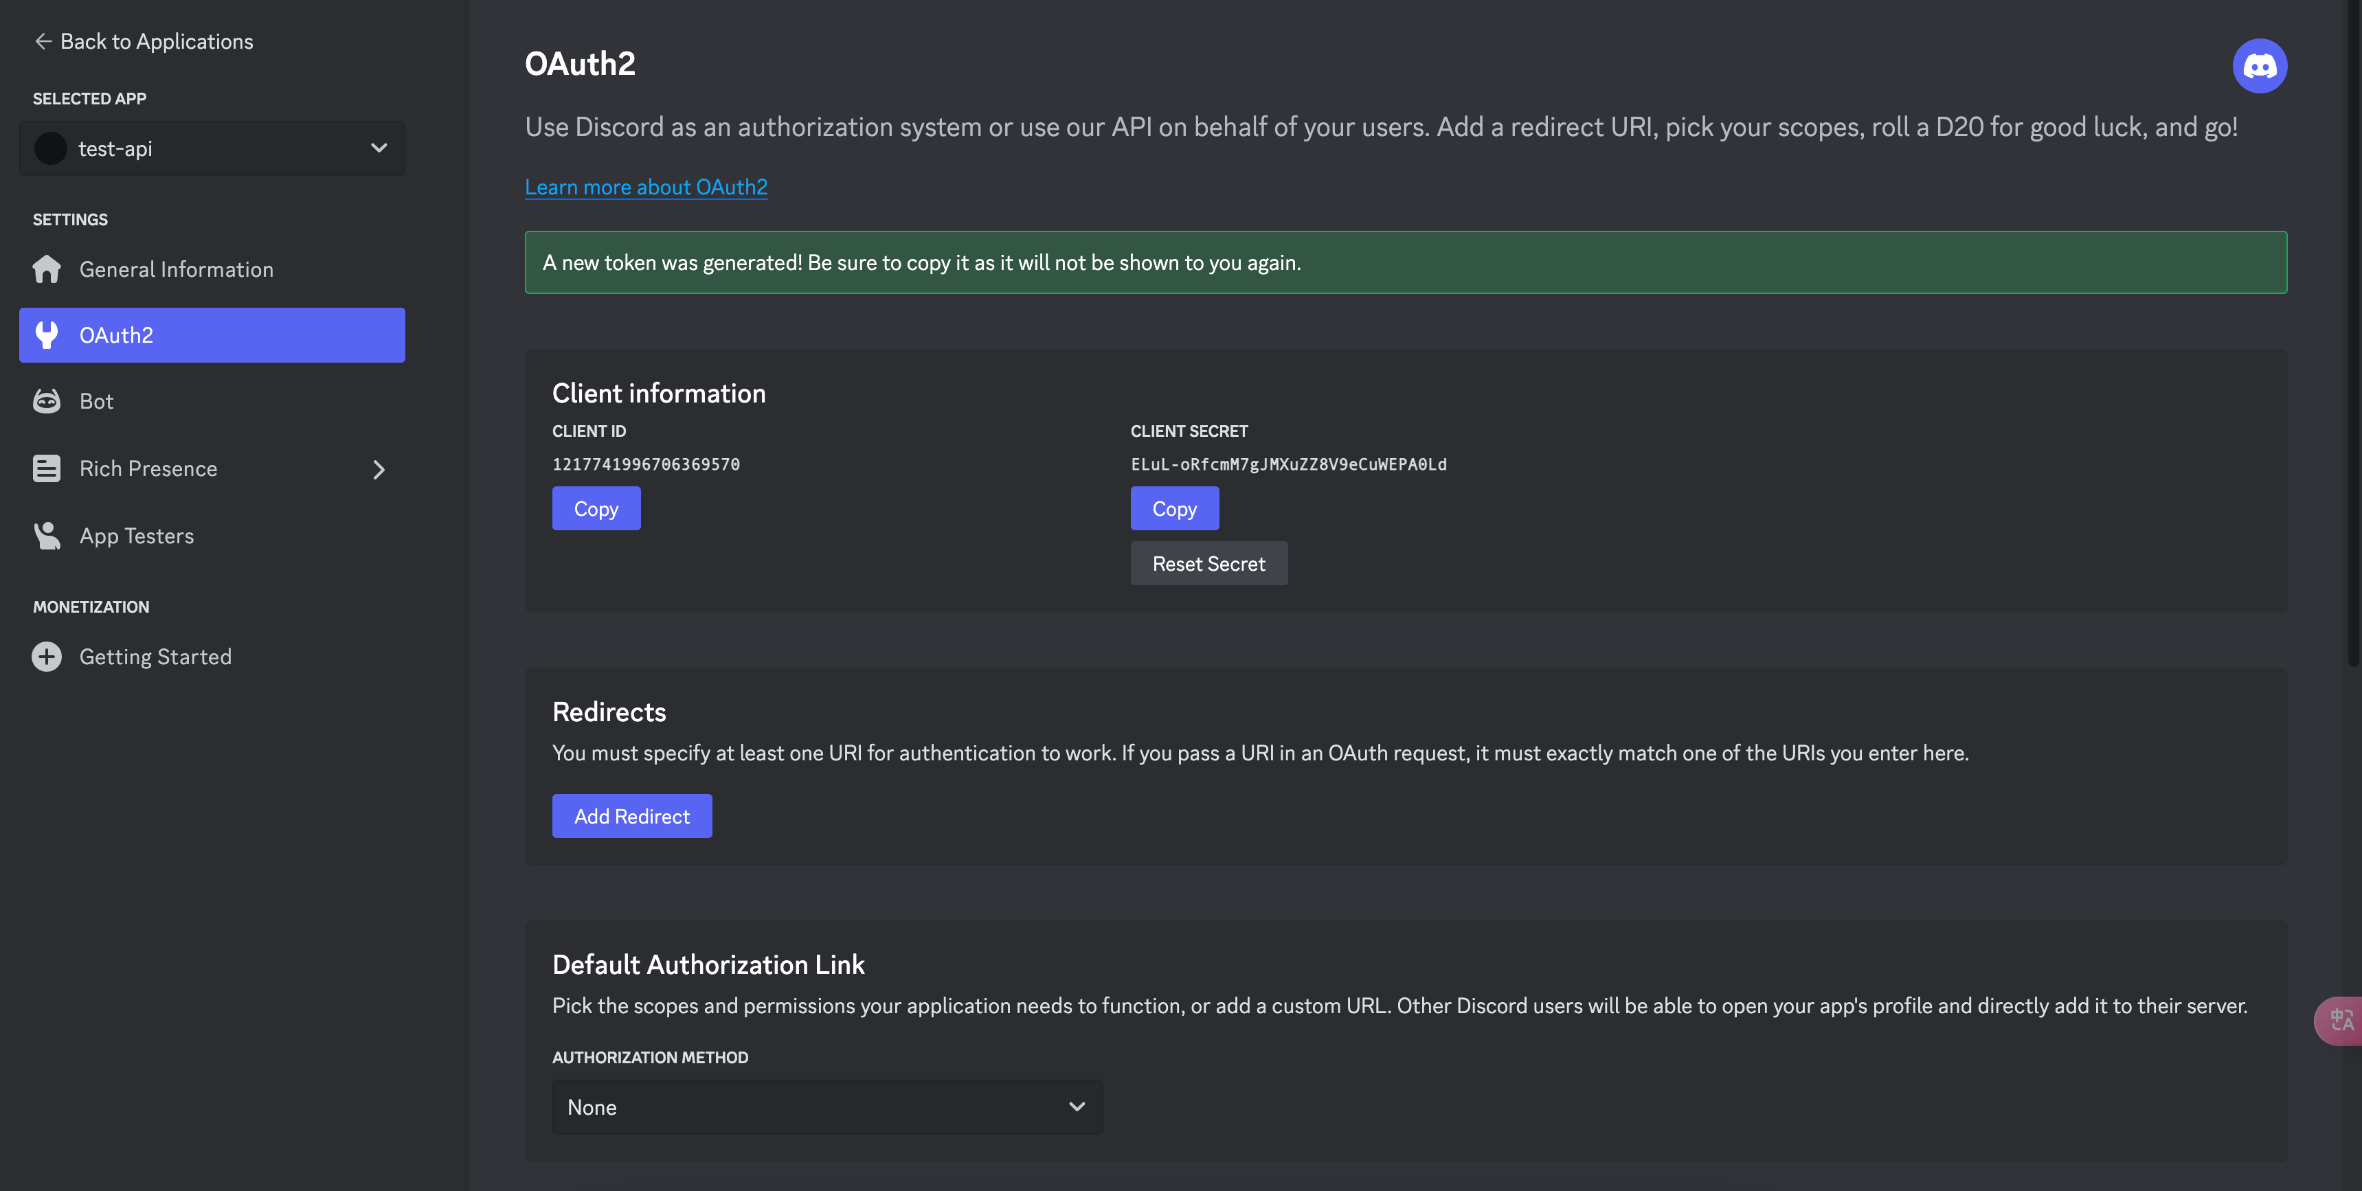
Task: Select the OAuth2 sidebar item
Action: pos(212,334)
